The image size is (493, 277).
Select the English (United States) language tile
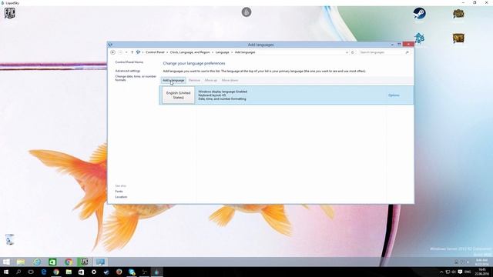(x=178, y=95)
